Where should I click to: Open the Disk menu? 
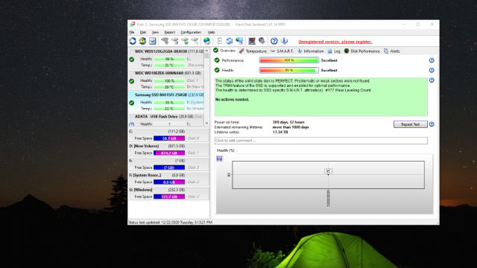click(143, 32)
